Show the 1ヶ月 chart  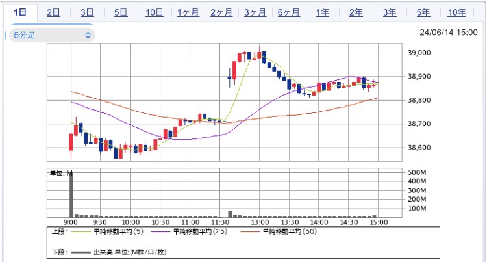click(188, 12)
